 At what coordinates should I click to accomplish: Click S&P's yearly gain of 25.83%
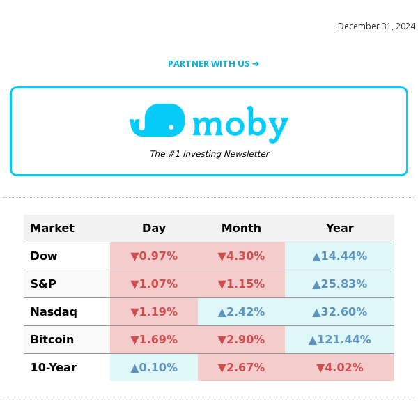(x=339, y=284)
